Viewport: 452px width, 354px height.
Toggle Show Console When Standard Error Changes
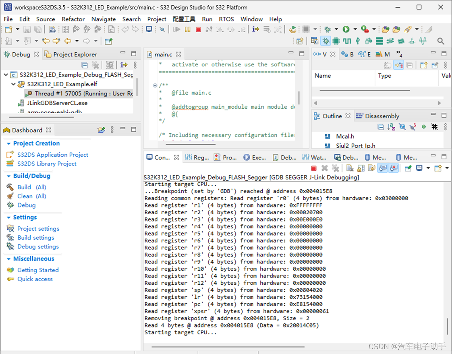pyautogui.click(x=394, y=168)
